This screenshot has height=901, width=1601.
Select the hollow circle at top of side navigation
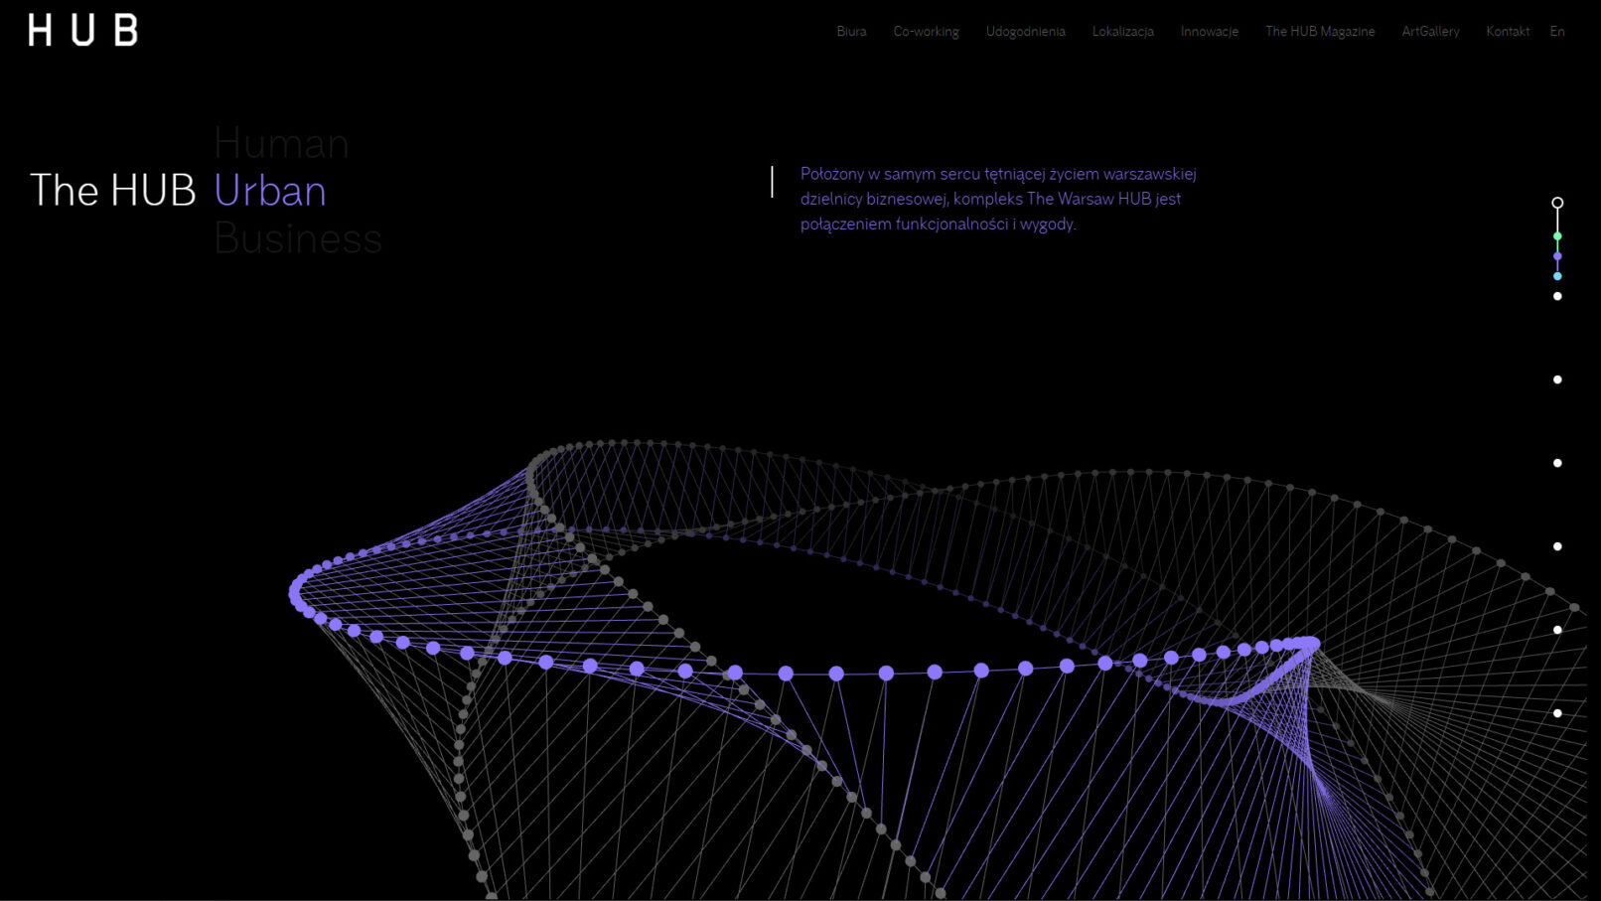point(1557,203)
